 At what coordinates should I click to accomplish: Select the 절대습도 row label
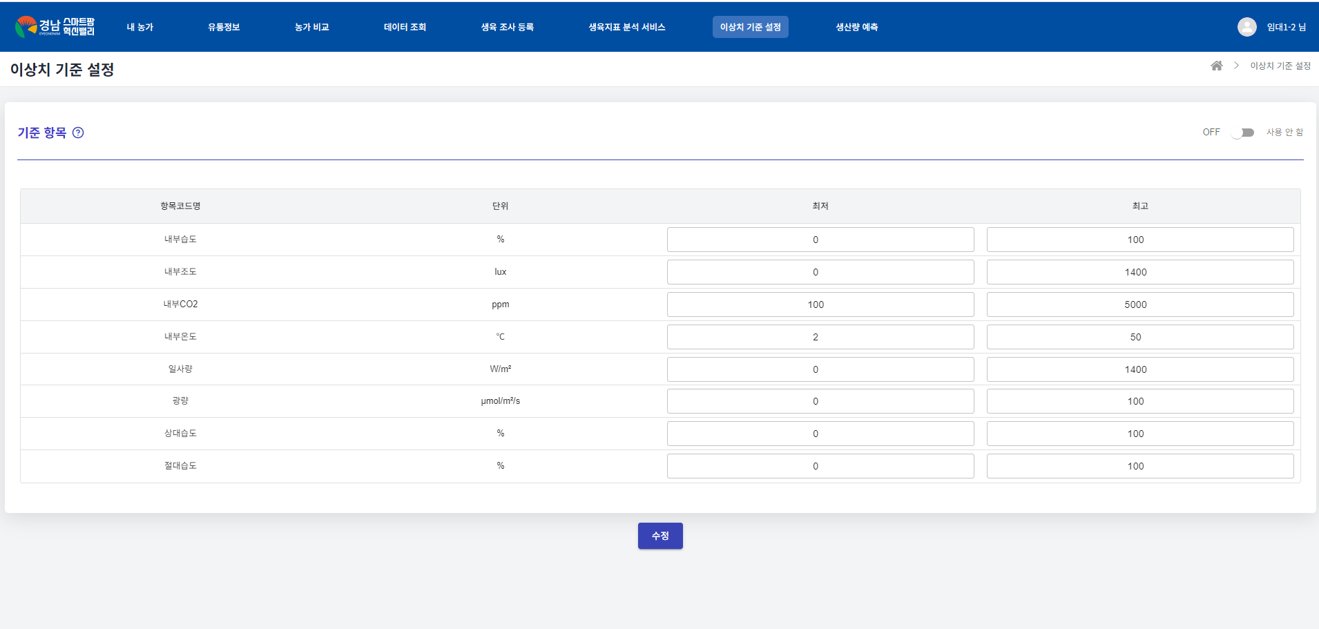click(180, 465)
